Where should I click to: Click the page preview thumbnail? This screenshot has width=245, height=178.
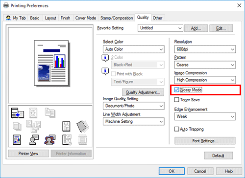coord(51,63)
